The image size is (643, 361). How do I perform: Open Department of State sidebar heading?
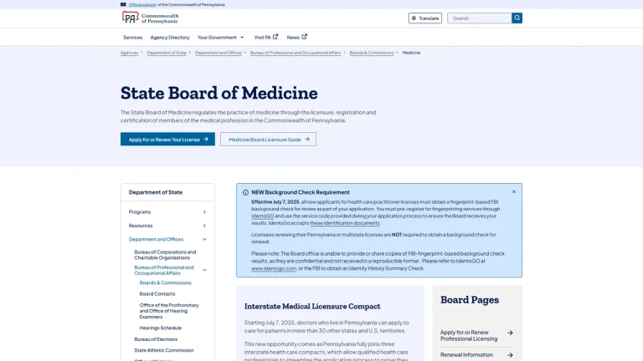point(156,192)
